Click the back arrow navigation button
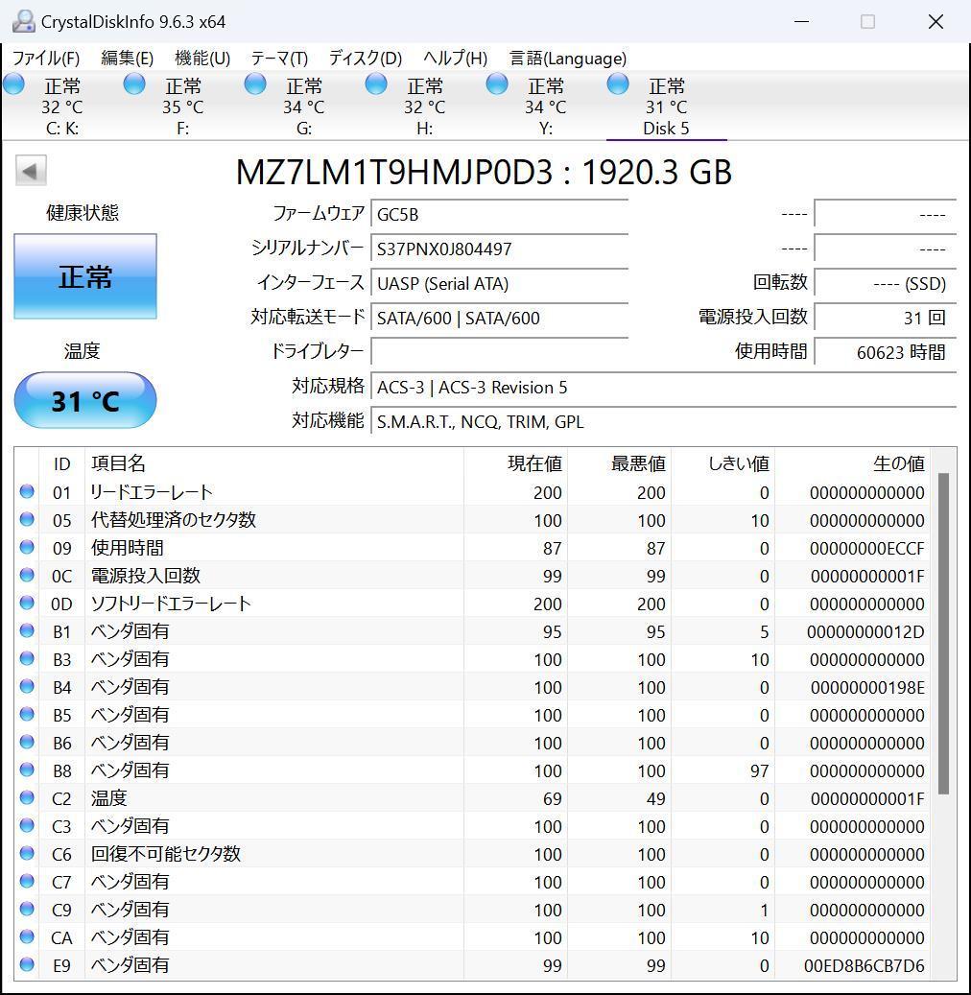This screenshot has width=971, height=995. (31, 170)
